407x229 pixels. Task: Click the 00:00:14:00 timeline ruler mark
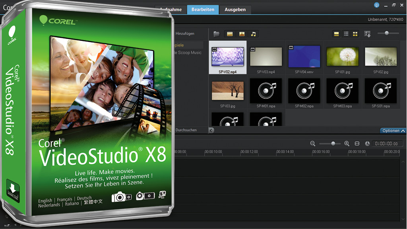pyautogui.click(x=285, y=152)
